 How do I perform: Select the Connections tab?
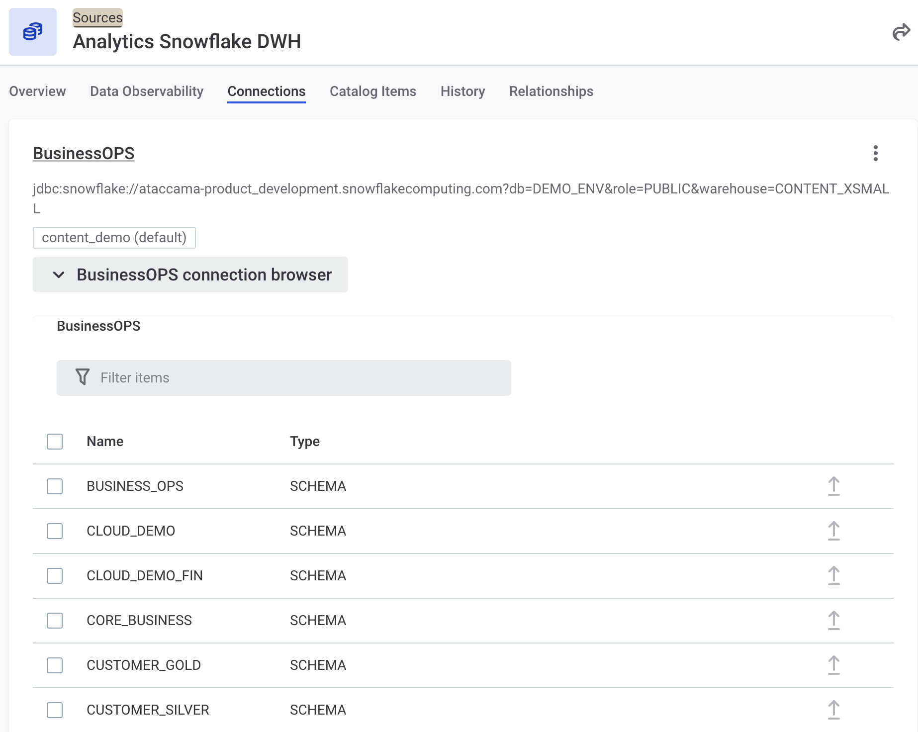pyautogui.click(x=267, y=91)
